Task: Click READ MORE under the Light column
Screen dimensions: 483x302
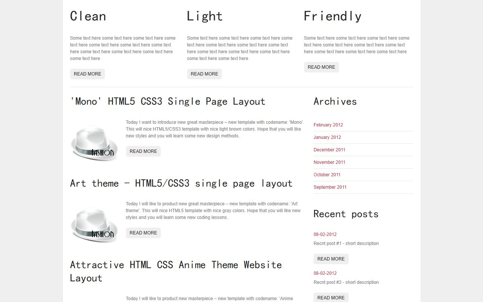Action: [205, 74]
